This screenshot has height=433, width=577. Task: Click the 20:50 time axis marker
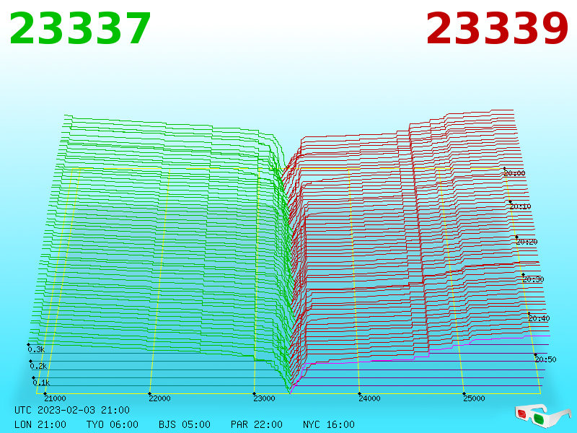[545, 359]
